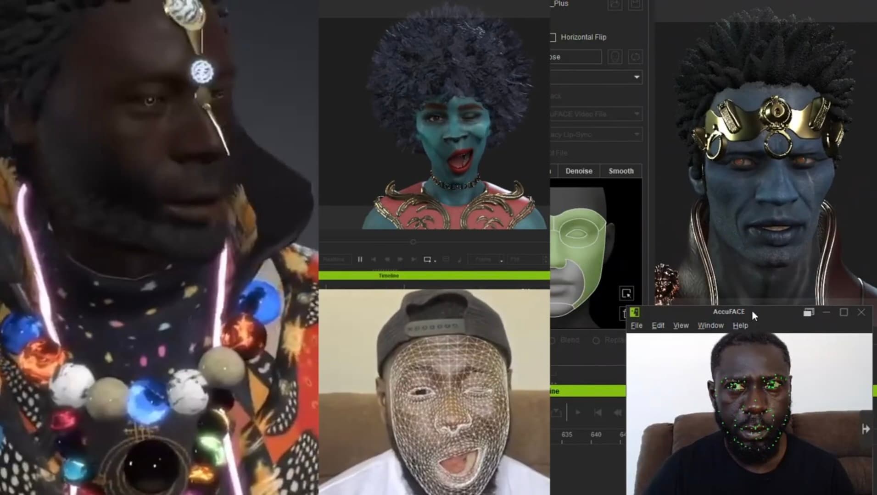The image size is (877, 495).
Task: Open the Window menu in AccuFACE
Action: pos(710,325)
